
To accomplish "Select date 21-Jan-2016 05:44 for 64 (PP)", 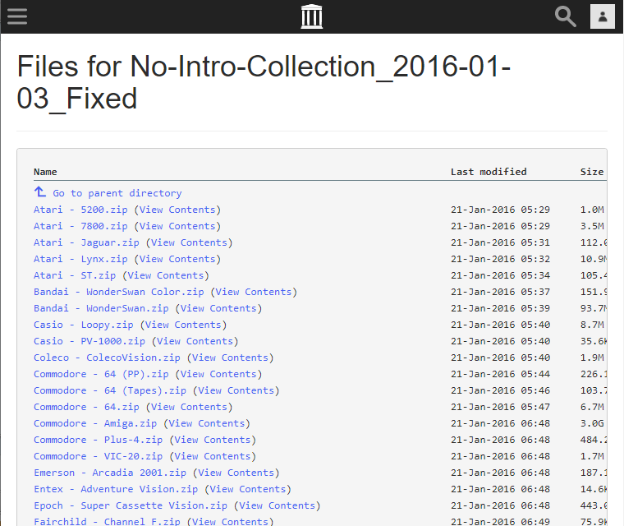I will 500,374.
